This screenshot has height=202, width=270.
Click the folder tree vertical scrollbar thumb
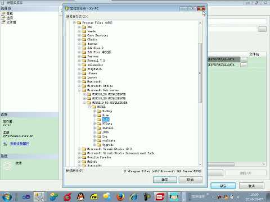pyautogui.click(x=200, y=73)
